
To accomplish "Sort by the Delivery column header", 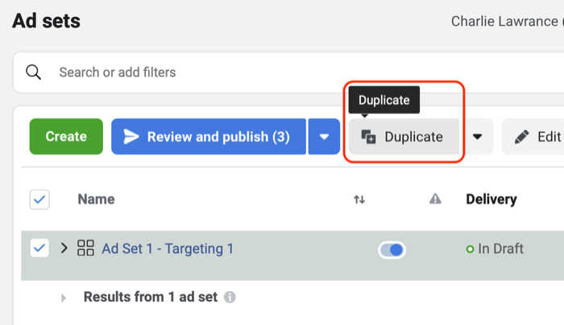I will coord(491,199).
